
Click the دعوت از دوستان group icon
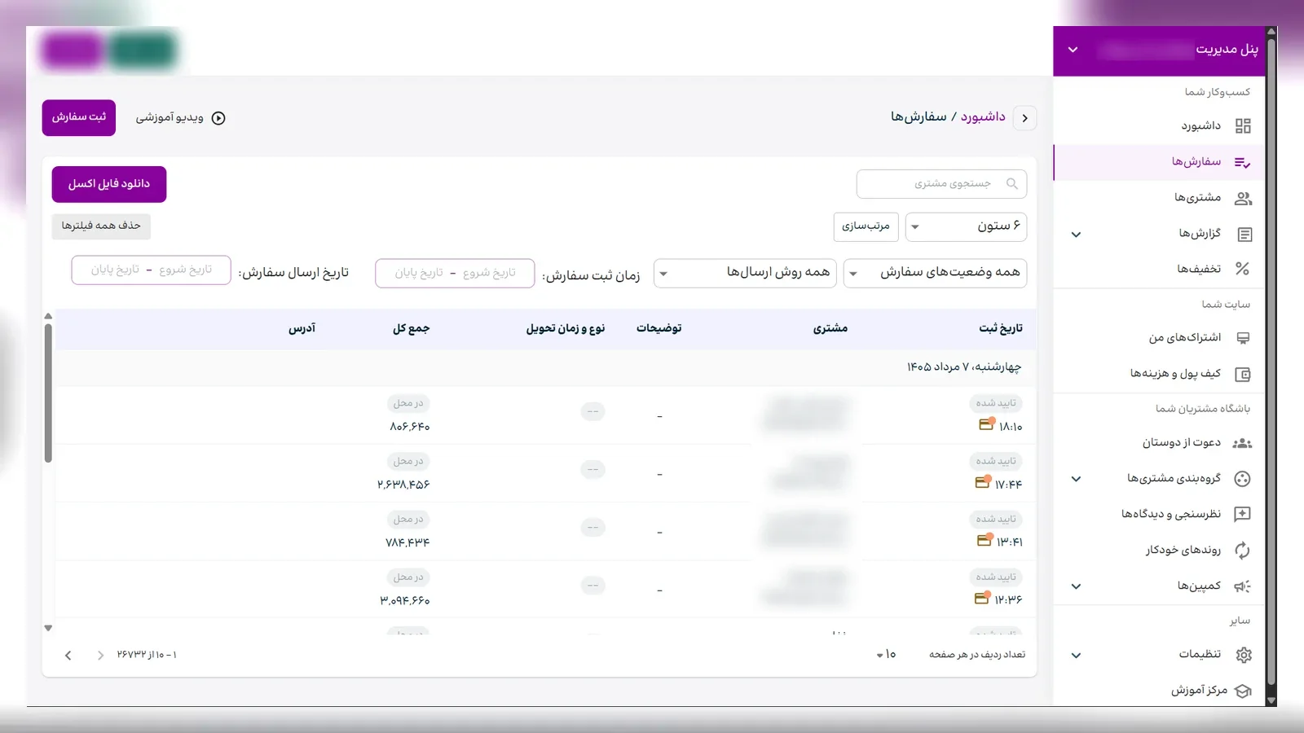coord(1242,443)
